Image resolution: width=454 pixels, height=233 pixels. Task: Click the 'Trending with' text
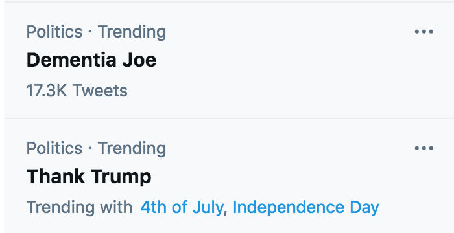(79, 207)
